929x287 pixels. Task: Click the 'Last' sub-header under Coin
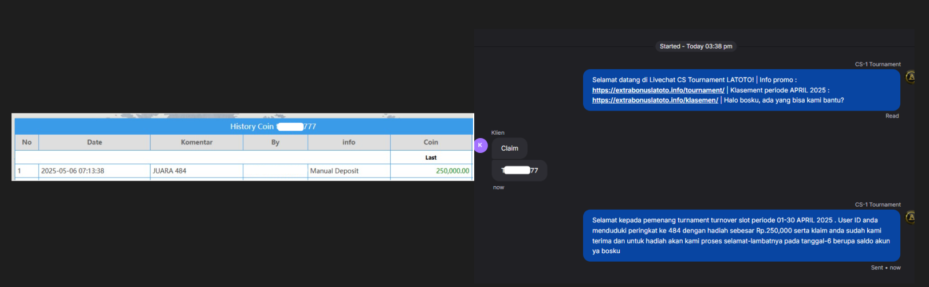(x=431, y=158)
